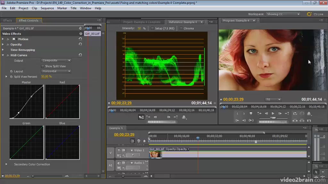328x184 pixels.
Task: Open the Workspace dropdown
Action: point(283,14)
